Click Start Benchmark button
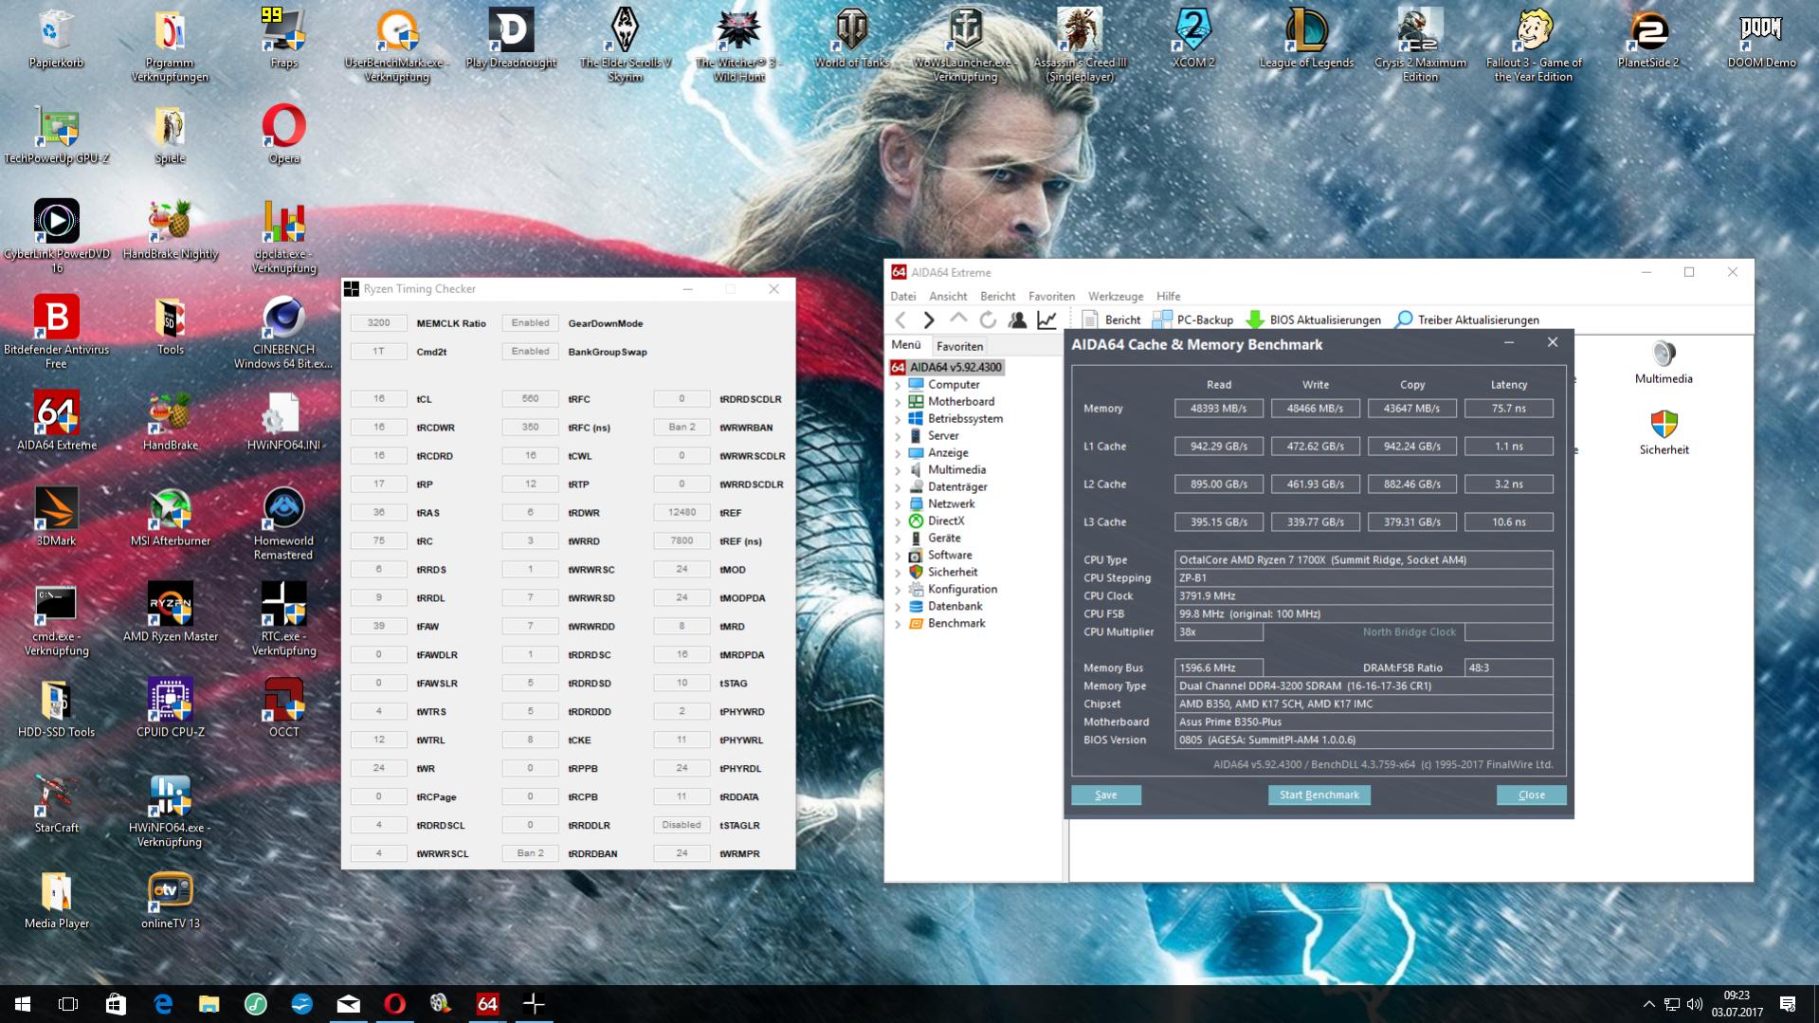1819x1023 pixels. 1319,795
